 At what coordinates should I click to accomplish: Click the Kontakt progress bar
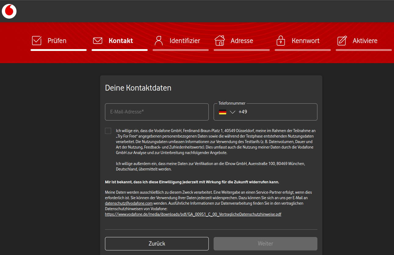tap(120, 49)
